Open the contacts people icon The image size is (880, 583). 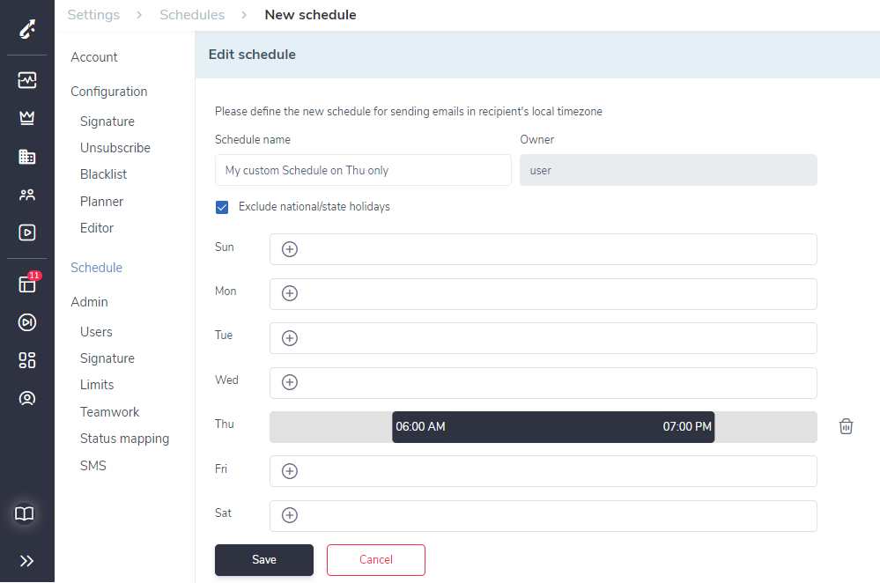[x=27, y=195]
